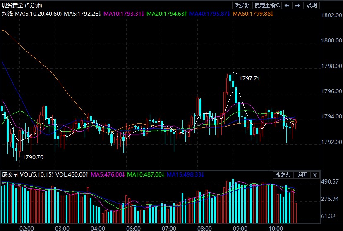This screenshot has width=343, height=231.
Task: Toggle 隐藏主指标 to hide main indicator
Action: tap(267, 5)
